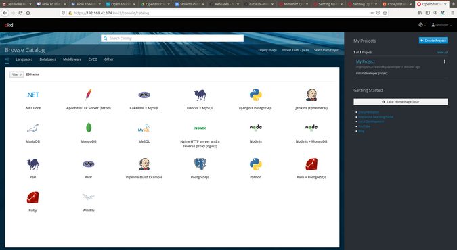Open Interactive Learning Portal link
Screen dimensions: 457x250
pyautogui.click(x=376, y=117)
